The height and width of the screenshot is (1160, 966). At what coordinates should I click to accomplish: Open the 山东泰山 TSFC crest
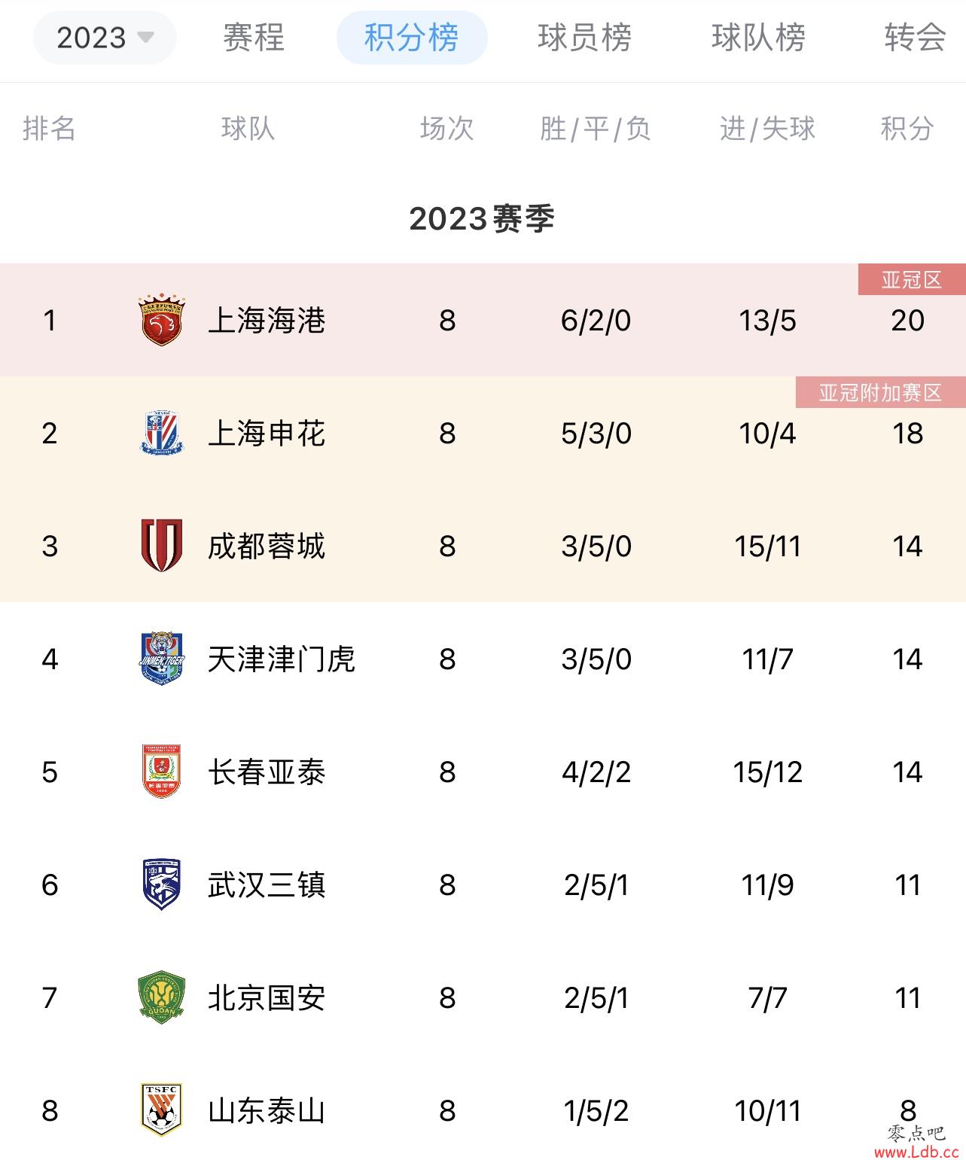coord(162,1110)
